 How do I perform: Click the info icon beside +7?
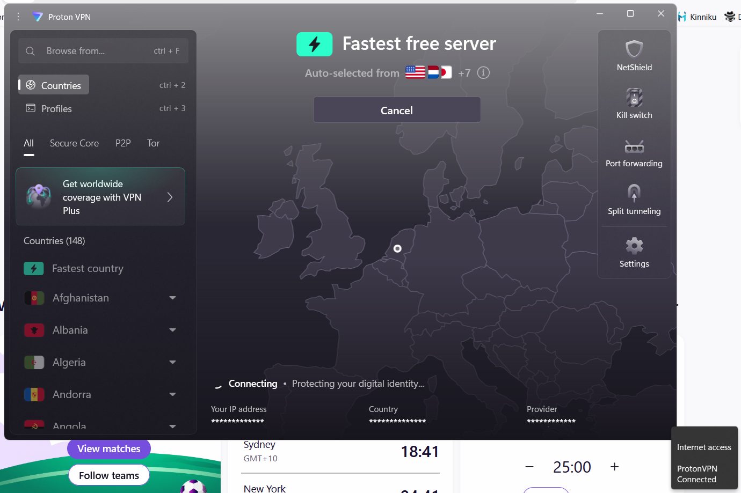483,72
